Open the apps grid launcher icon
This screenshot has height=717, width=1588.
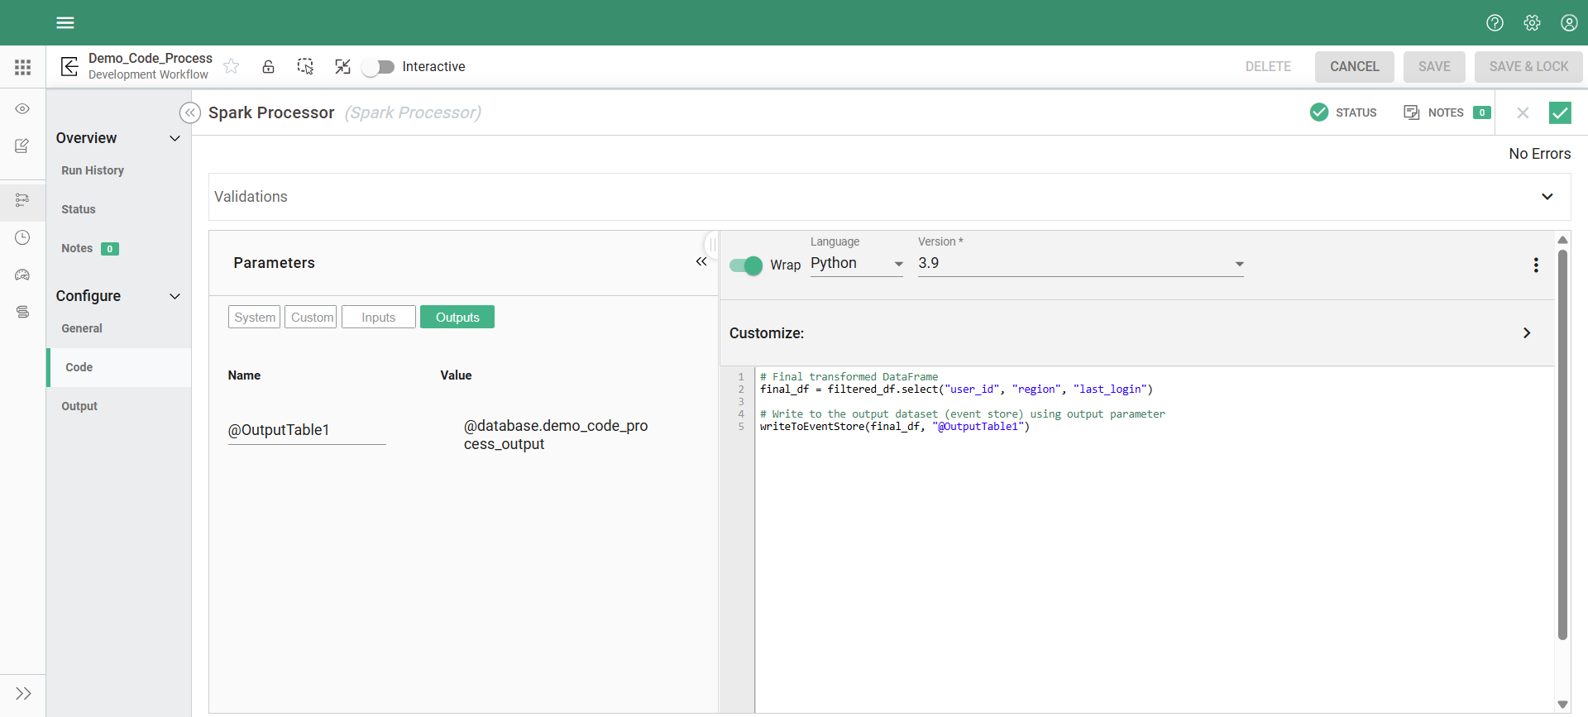pos(22,67)
